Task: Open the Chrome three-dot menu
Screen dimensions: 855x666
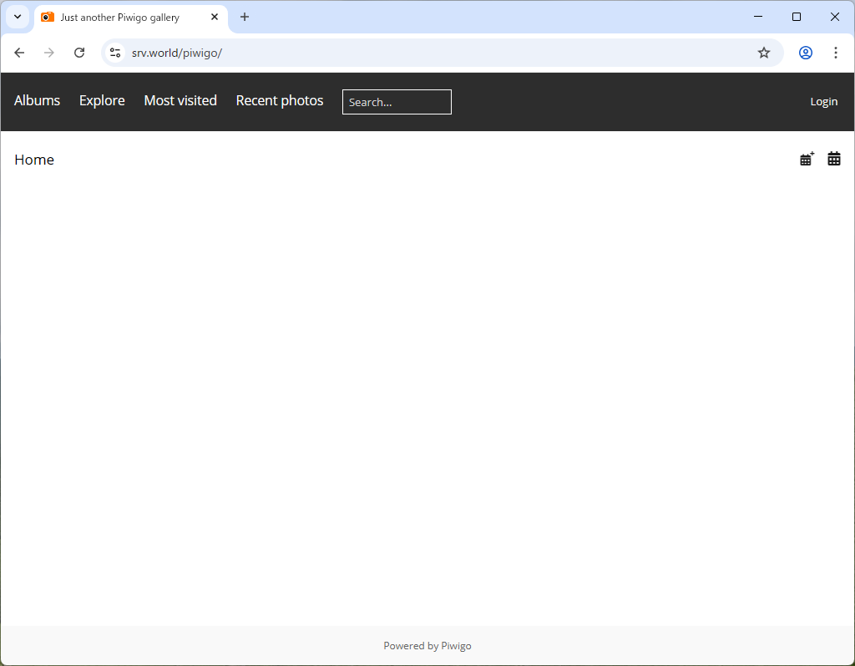Action: [x=836, y=52]
